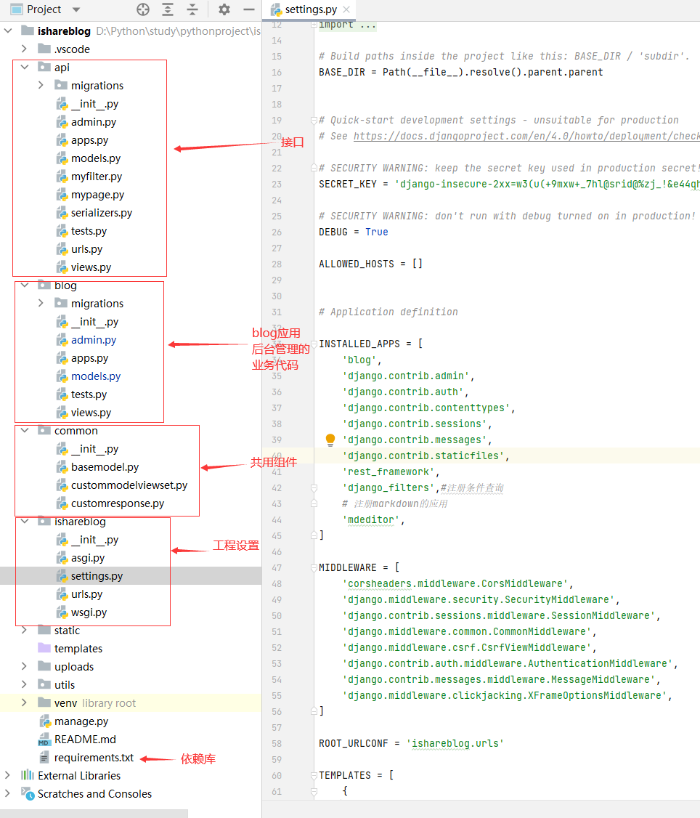Viewport: 700px width, 818px height.
Task: Hide the Project tool window with minus icon
Action: tap(248, 9)
